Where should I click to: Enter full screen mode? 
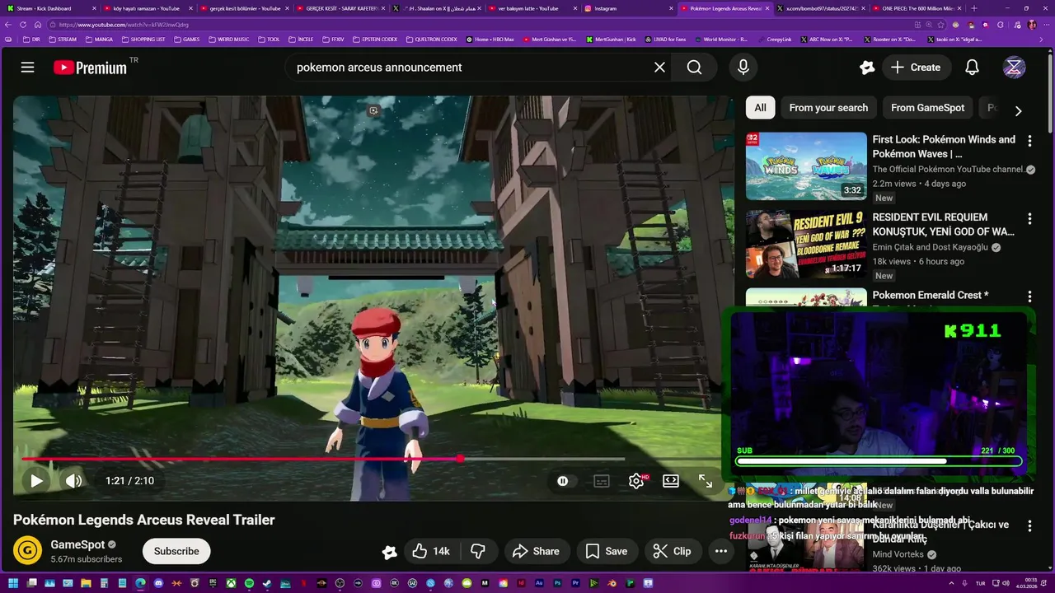[706, 481]
